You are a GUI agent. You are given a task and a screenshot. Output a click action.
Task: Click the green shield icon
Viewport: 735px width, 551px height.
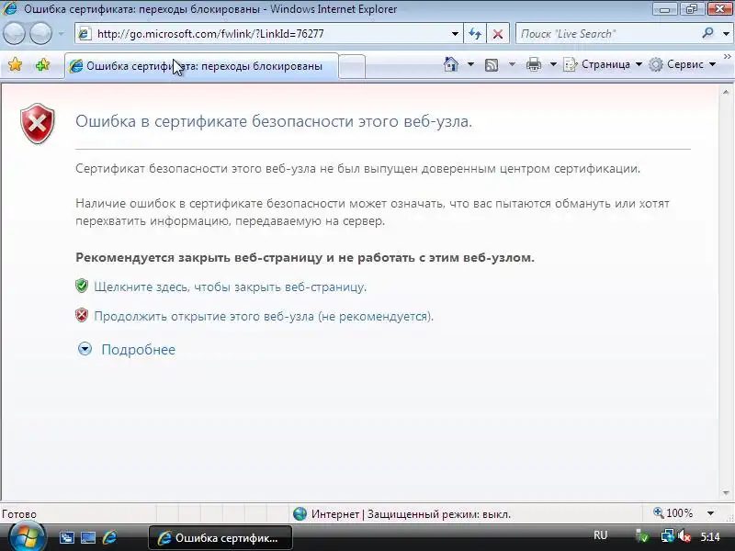point(82,286)
